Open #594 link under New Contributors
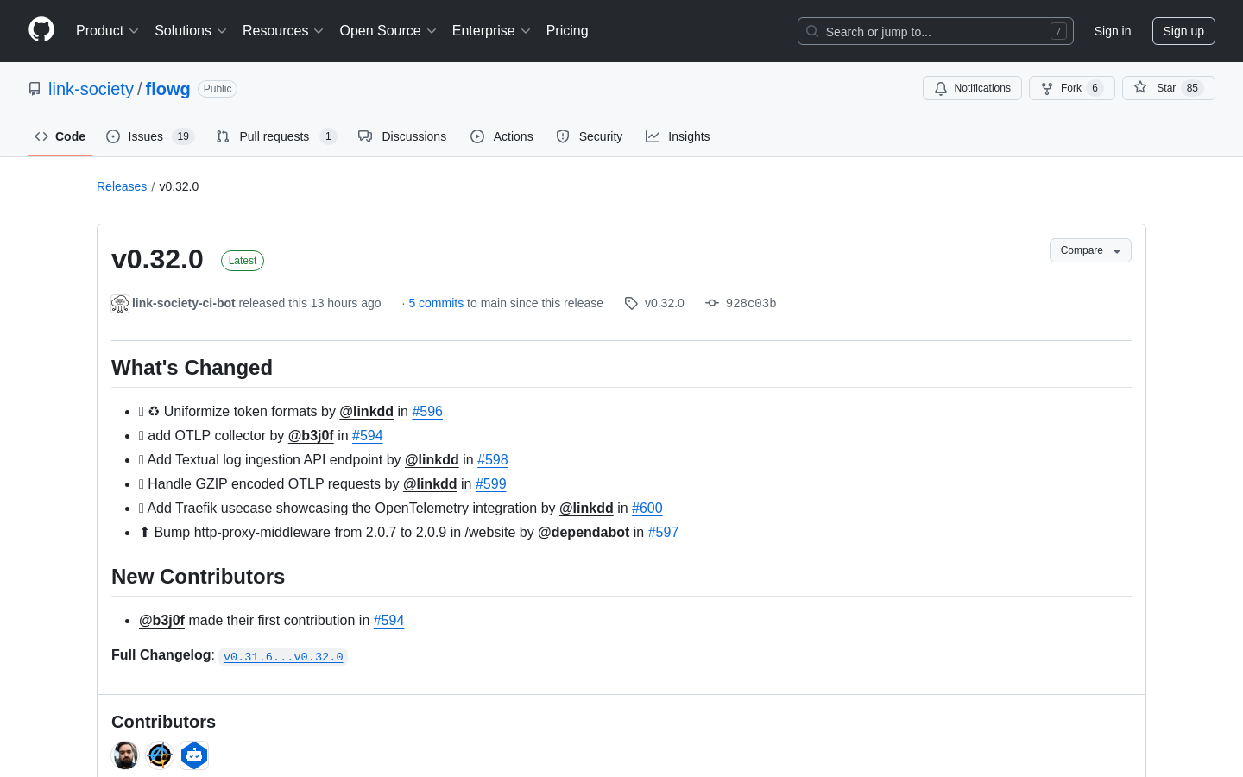The image size is (1243, 777). pos(388,620)
